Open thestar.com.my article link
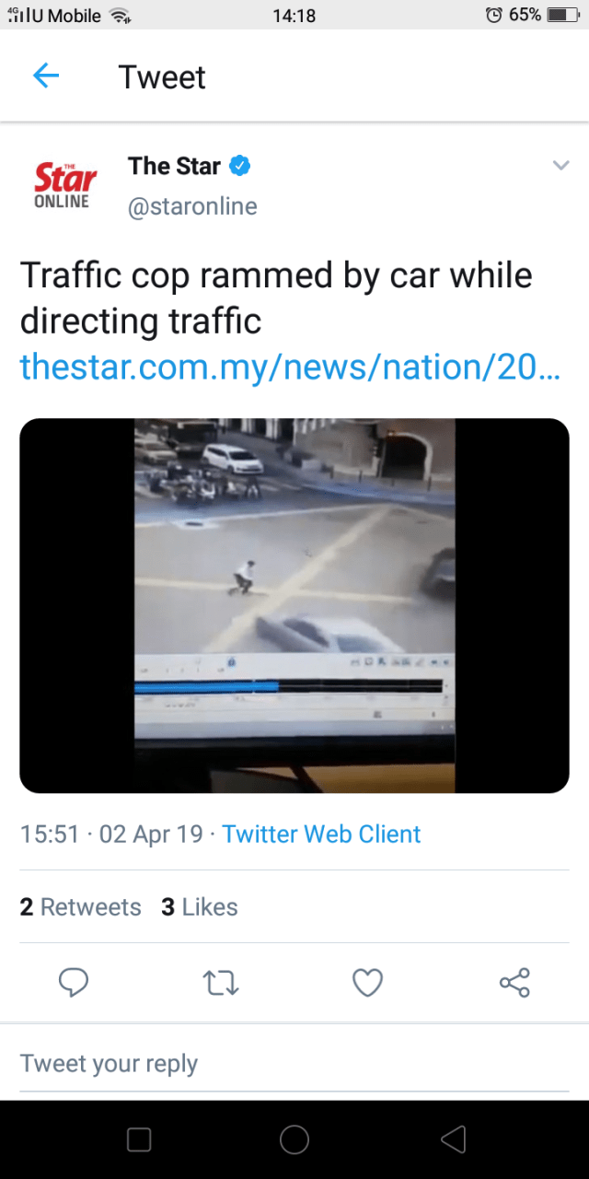Viewport: 589px width, 1179px height. (x=290, y=368)
